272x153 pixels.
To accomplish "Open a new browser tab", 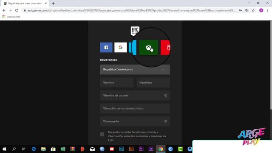I will coord(54,3).
